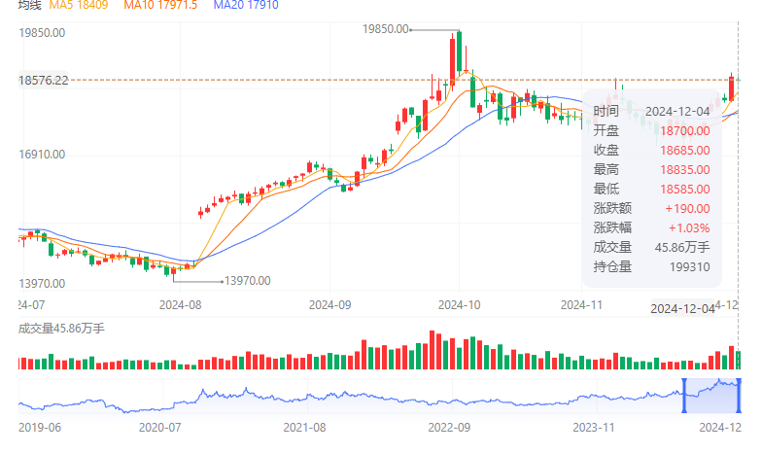Click the left handle of the range slider

[x=683, y=395]
